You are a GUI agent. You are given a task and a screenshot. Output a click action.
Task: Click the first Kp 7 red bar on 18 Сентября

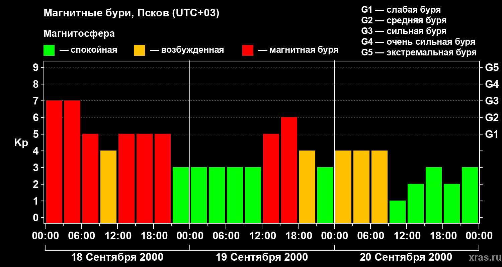(x=54, y=162)
